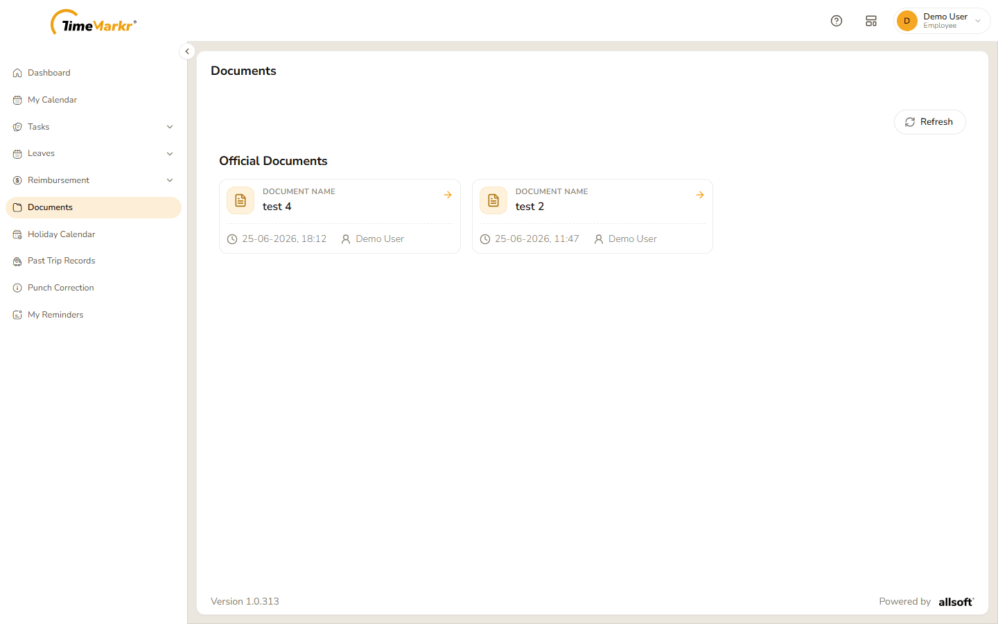Click the timestamp 25-06-2026, 11:47
This screenshot has height=624, width=998.
click(537, 239)
